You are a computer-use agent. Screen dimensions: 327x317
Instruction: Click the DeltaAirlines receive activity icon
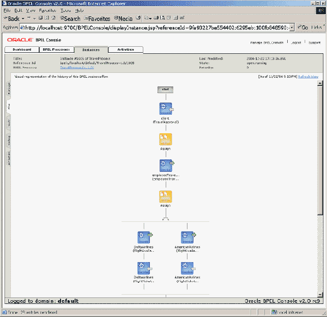[144, 268]
